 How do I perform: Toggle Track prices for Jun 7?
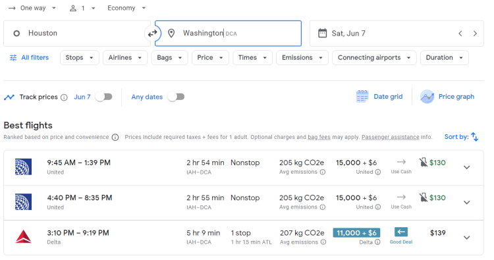tap(104, 97)
